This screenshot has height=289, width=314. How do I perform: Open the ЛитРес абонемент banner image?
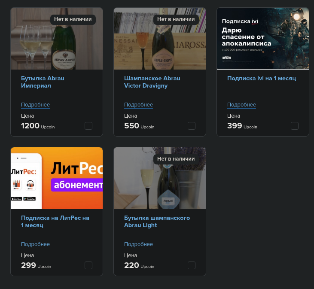coord(57,178)
